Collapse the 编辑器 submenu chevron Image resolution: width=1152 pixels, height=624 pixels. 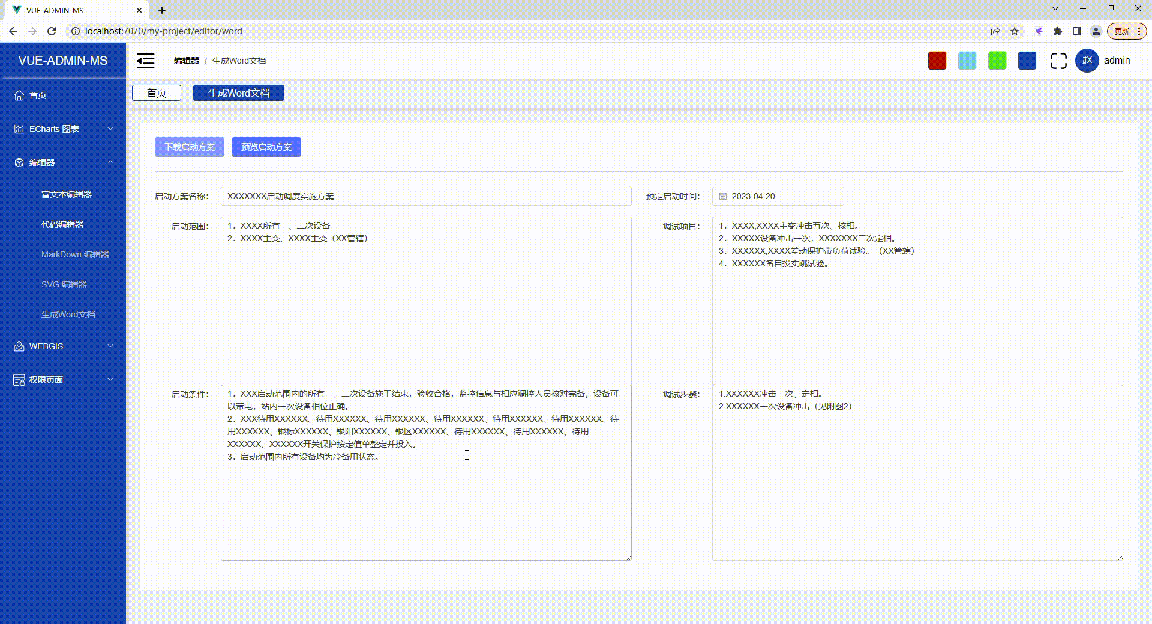click(x=110, y=162)
